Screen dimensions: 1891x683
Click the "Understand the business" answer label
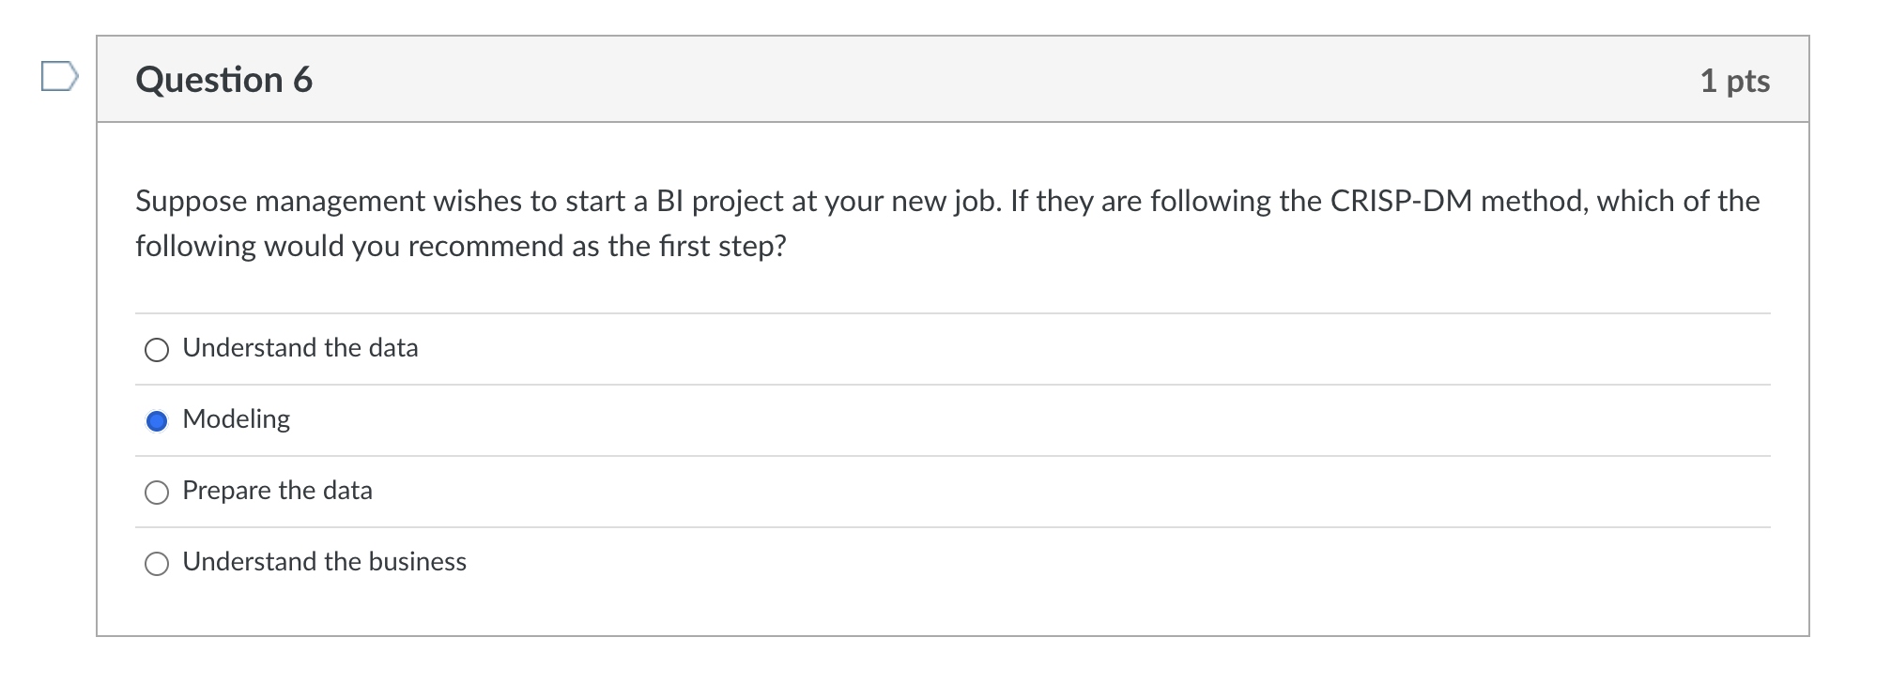tap(324, 562)
